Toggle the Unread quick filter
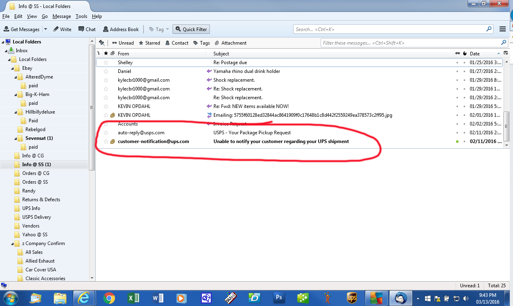 click(x=123, y=43)
